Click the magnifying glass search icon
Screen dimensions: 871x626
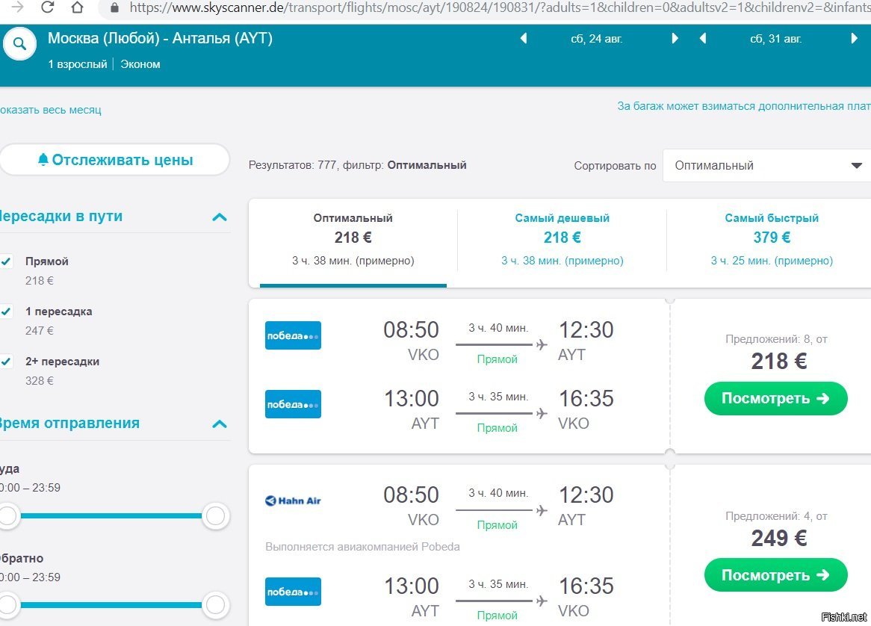coord(20,44)
